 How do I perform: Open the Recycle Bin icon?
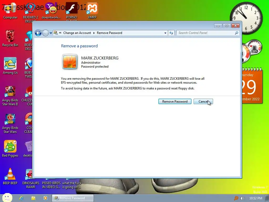click(x=10, y=38)
